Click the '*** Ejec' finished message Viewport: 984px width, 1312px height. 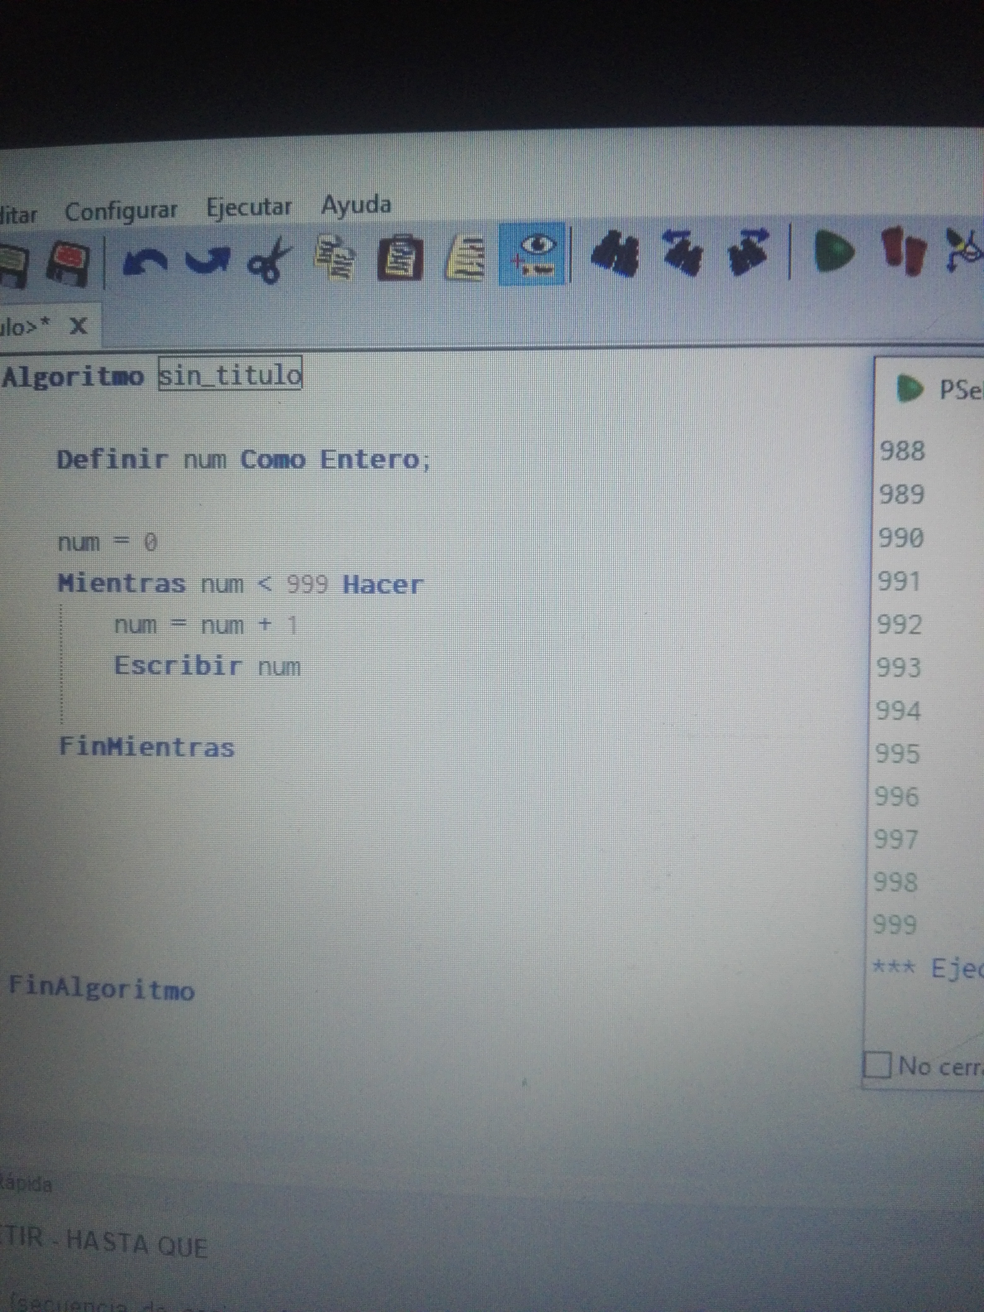[927, 968]
